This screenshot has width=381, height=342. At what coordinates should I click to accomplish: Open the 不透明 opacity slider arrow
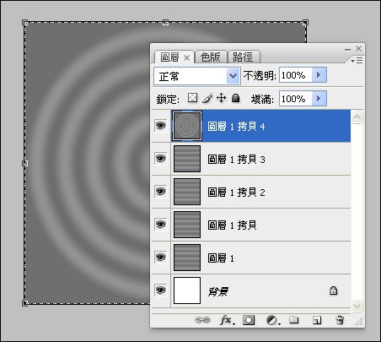tap(319, 74)
